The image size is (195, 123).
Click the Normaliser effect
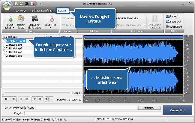point(175,27)
